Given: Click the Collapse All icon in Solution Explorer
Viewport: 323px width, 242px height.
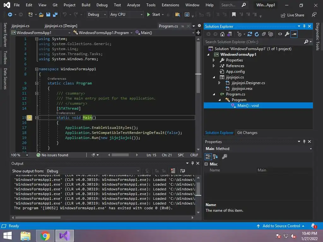Looking at the screenshot, I should (x=264, y=34).
